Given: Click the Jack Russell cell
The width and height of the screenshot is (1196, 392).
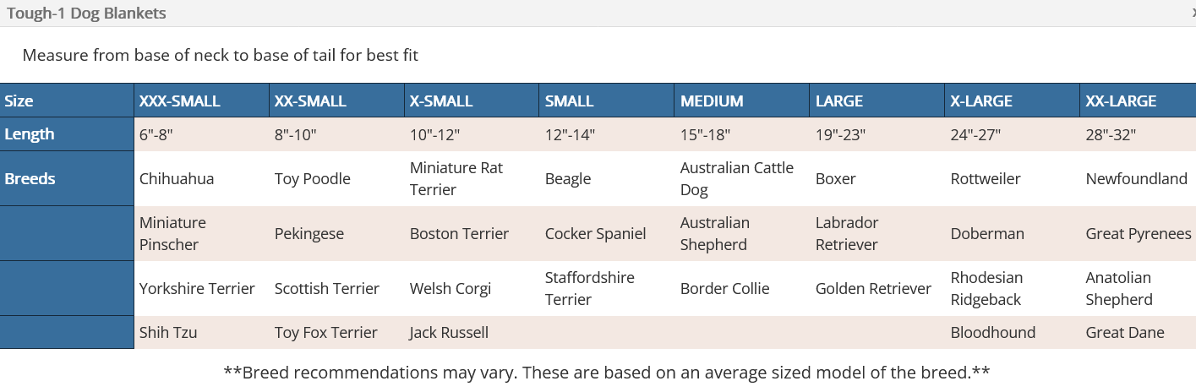Looking at the screenshot, I should pos(472,333).
